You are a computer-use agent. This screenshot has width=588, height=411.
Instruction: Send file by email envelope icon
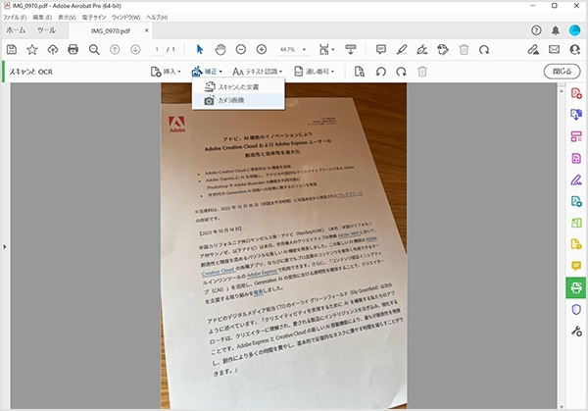(554, 49)
